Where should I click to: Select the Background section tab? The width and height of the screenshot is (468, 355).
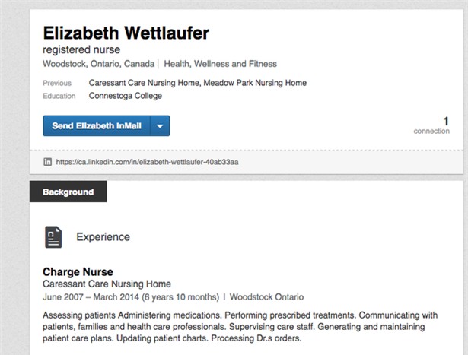tap(68, 192)
